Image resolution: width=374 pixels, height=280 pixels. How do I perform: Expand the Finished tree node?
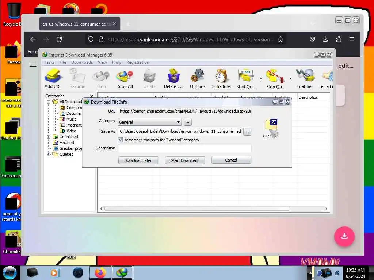(49, 143)
